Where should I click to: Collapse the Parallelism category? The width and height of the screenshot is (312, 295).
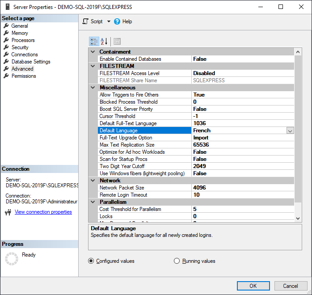93,202
